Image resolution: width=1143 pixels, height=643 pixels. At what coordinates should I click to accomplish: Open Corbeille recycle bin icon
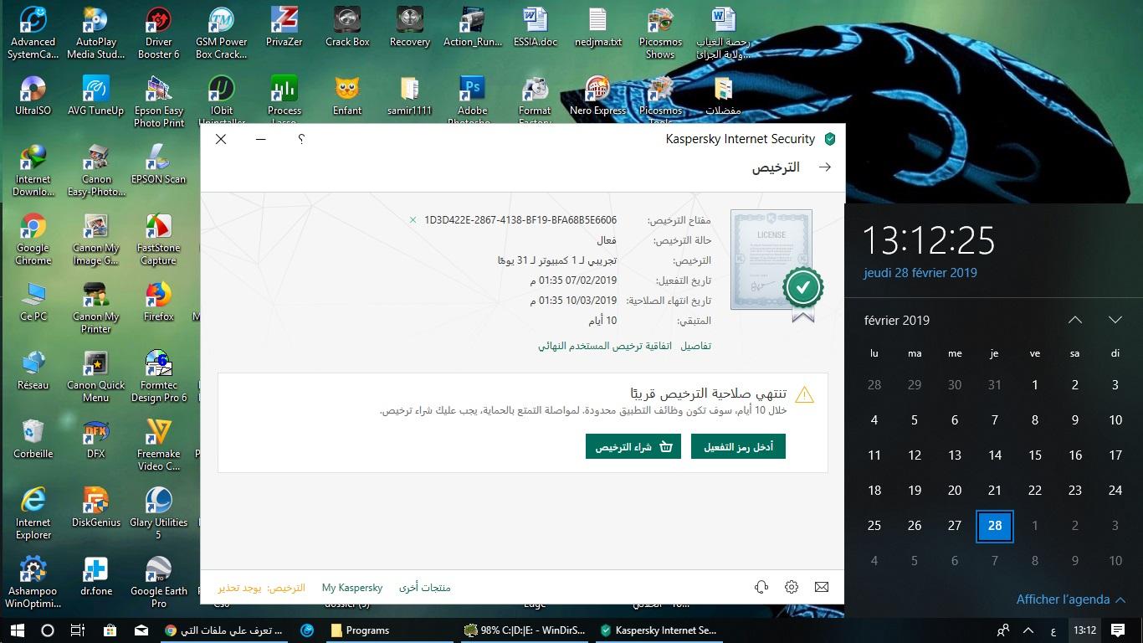point(33,440)
